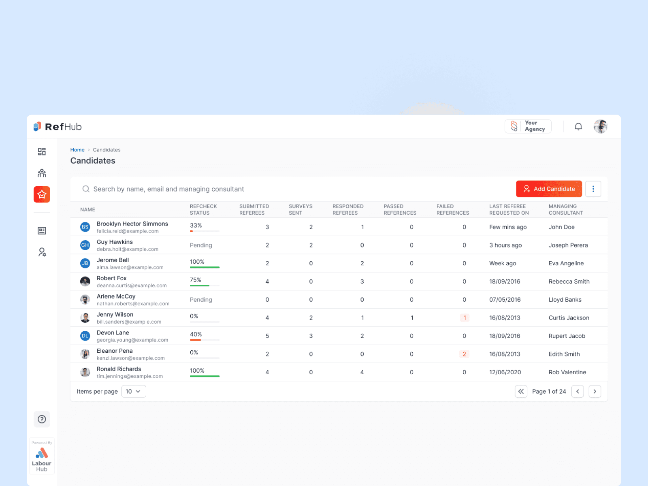Image resolution: width=648 pixels, height=486 pixels.
Task: Click the 75% progress bar for Robert Fox
Action: pyautogui.click(x=205, y=286)
